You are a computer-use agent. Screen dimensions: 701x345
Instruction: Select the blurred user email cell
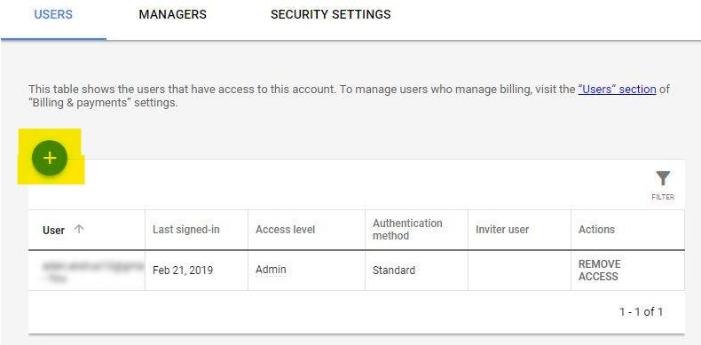point(86,271)
